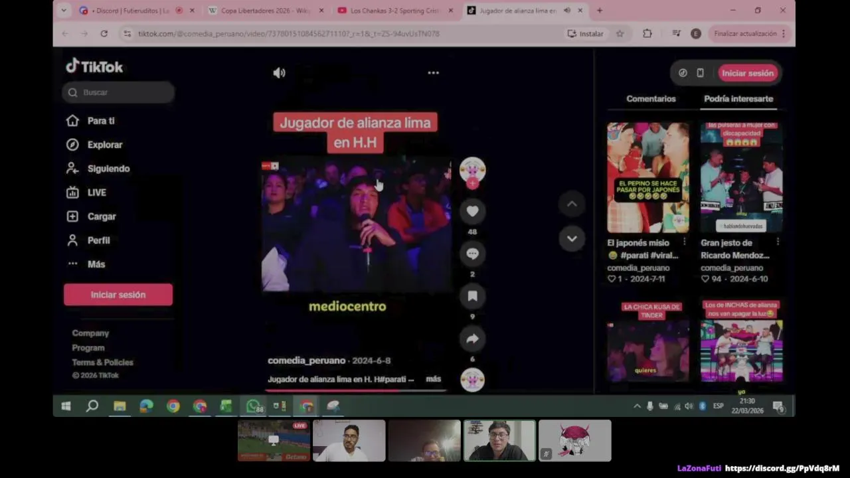Viewport: 850px width, 478px height.
Task: Click Finalizar actualización button
Action: tap(750, 34)
